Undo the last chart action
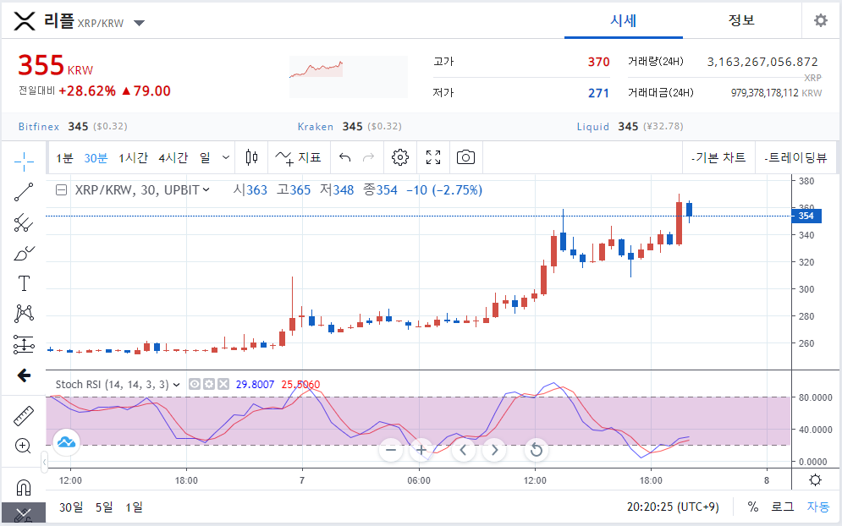842x526 pixels. click(x=344, y=157)
